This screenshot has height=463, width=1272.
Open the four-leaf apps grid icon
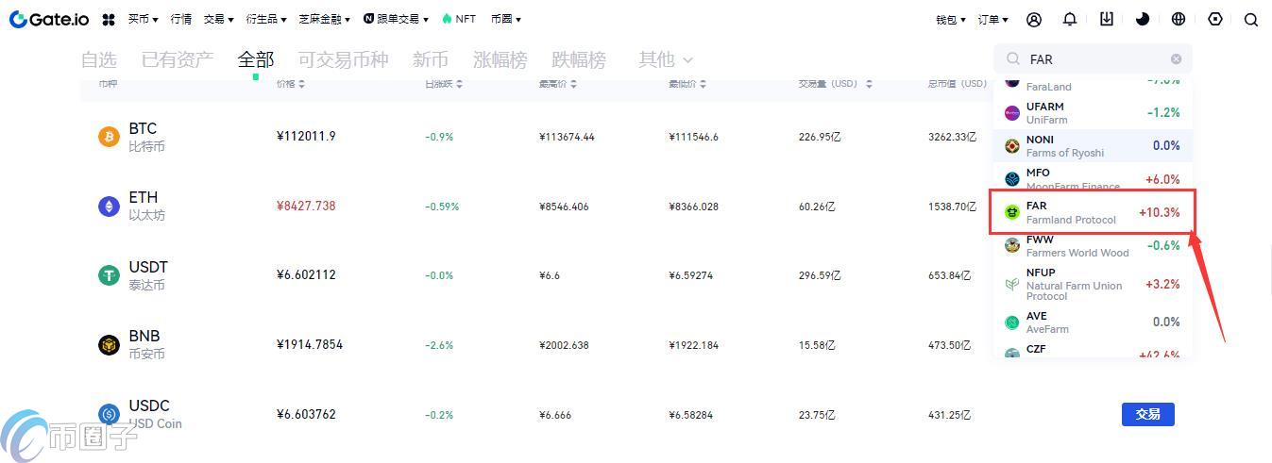tap(109, 19)
